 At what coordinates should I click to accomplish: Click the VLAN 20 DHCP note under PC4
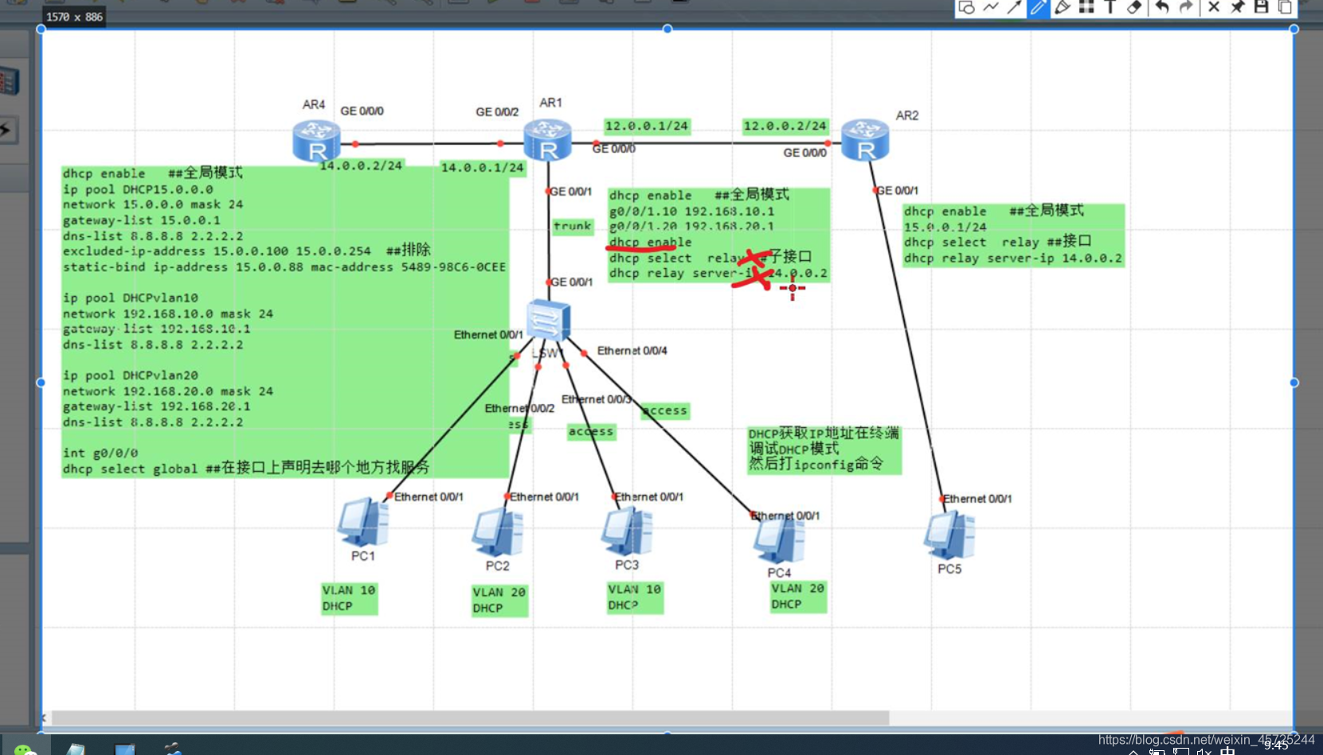point(798,597)
